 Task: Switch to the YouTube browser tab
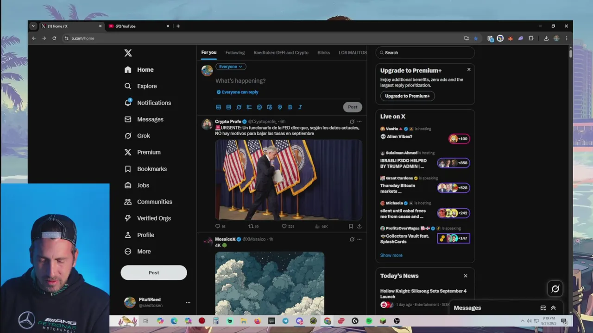pyautogui.click(x=139, y=26)
